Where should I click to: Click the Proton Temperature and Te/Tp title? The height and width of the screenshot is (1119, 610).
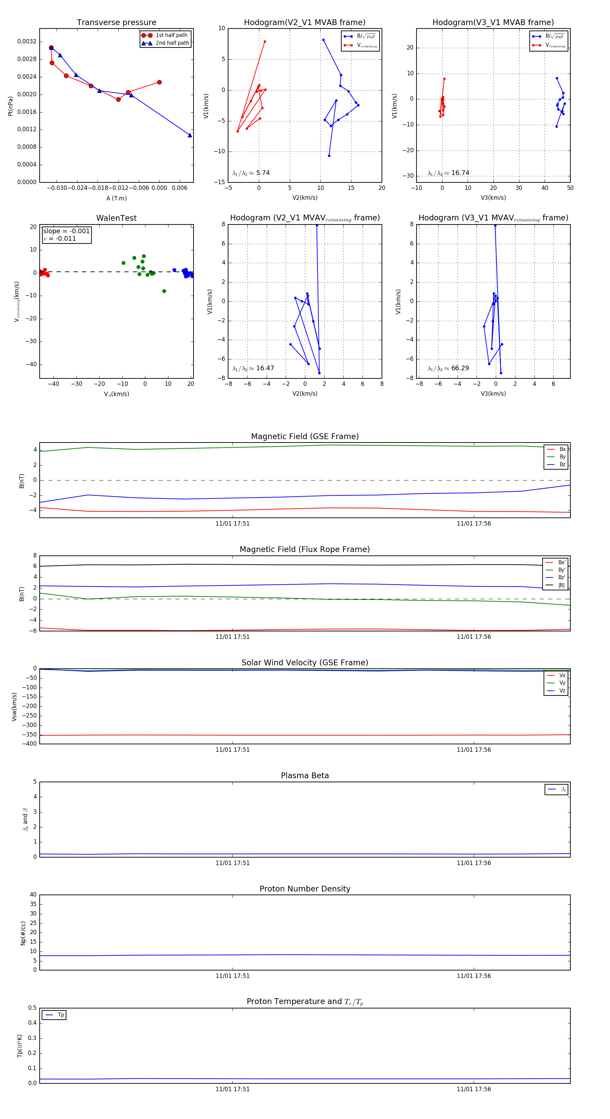(x=305, y=1002)
